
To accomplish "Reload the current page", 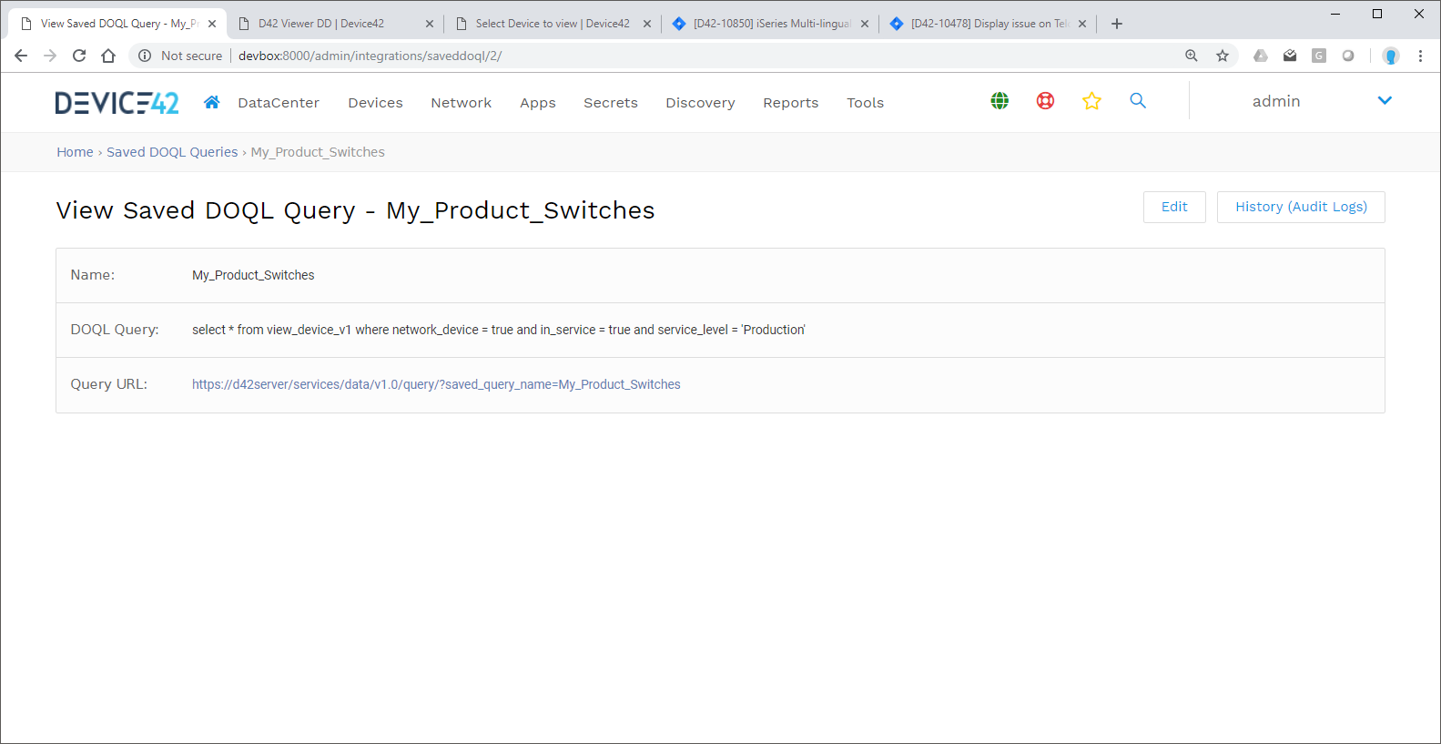I will click(79, 56).
